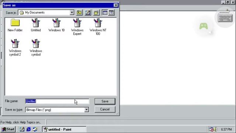The height and width of the screenshot is (133, 236).
Task: Expand the Save in location dropdown
Action: click(x=72, y=13)
